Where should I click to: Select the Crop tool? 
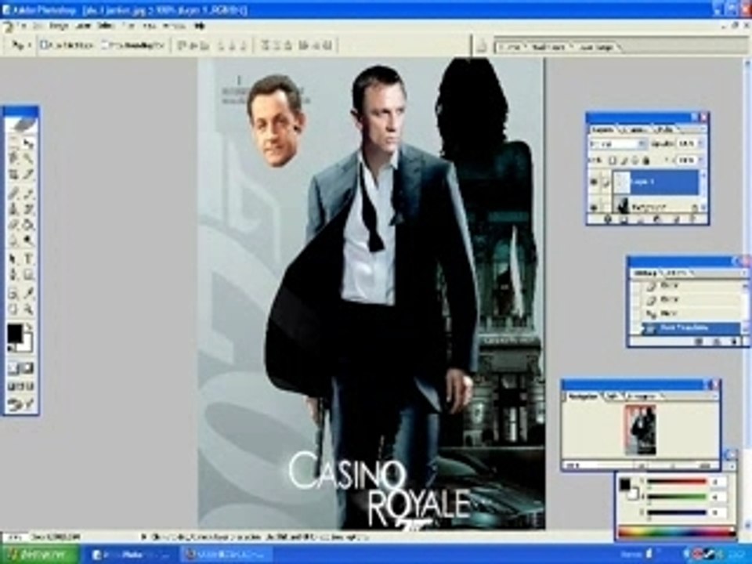tap(13, 174)
